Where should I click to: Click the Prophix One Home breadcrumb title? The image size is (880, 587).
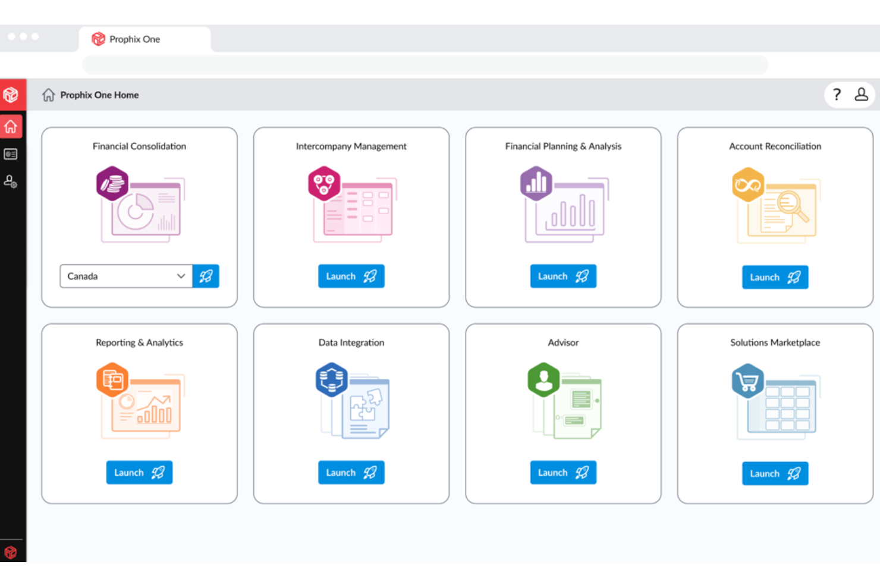coord(99,95)
